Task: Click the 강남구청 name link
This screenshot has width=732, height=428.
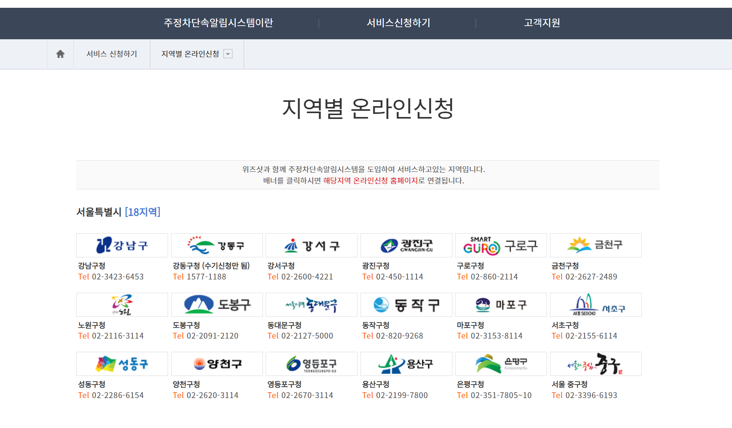Action: click(92, 266)
